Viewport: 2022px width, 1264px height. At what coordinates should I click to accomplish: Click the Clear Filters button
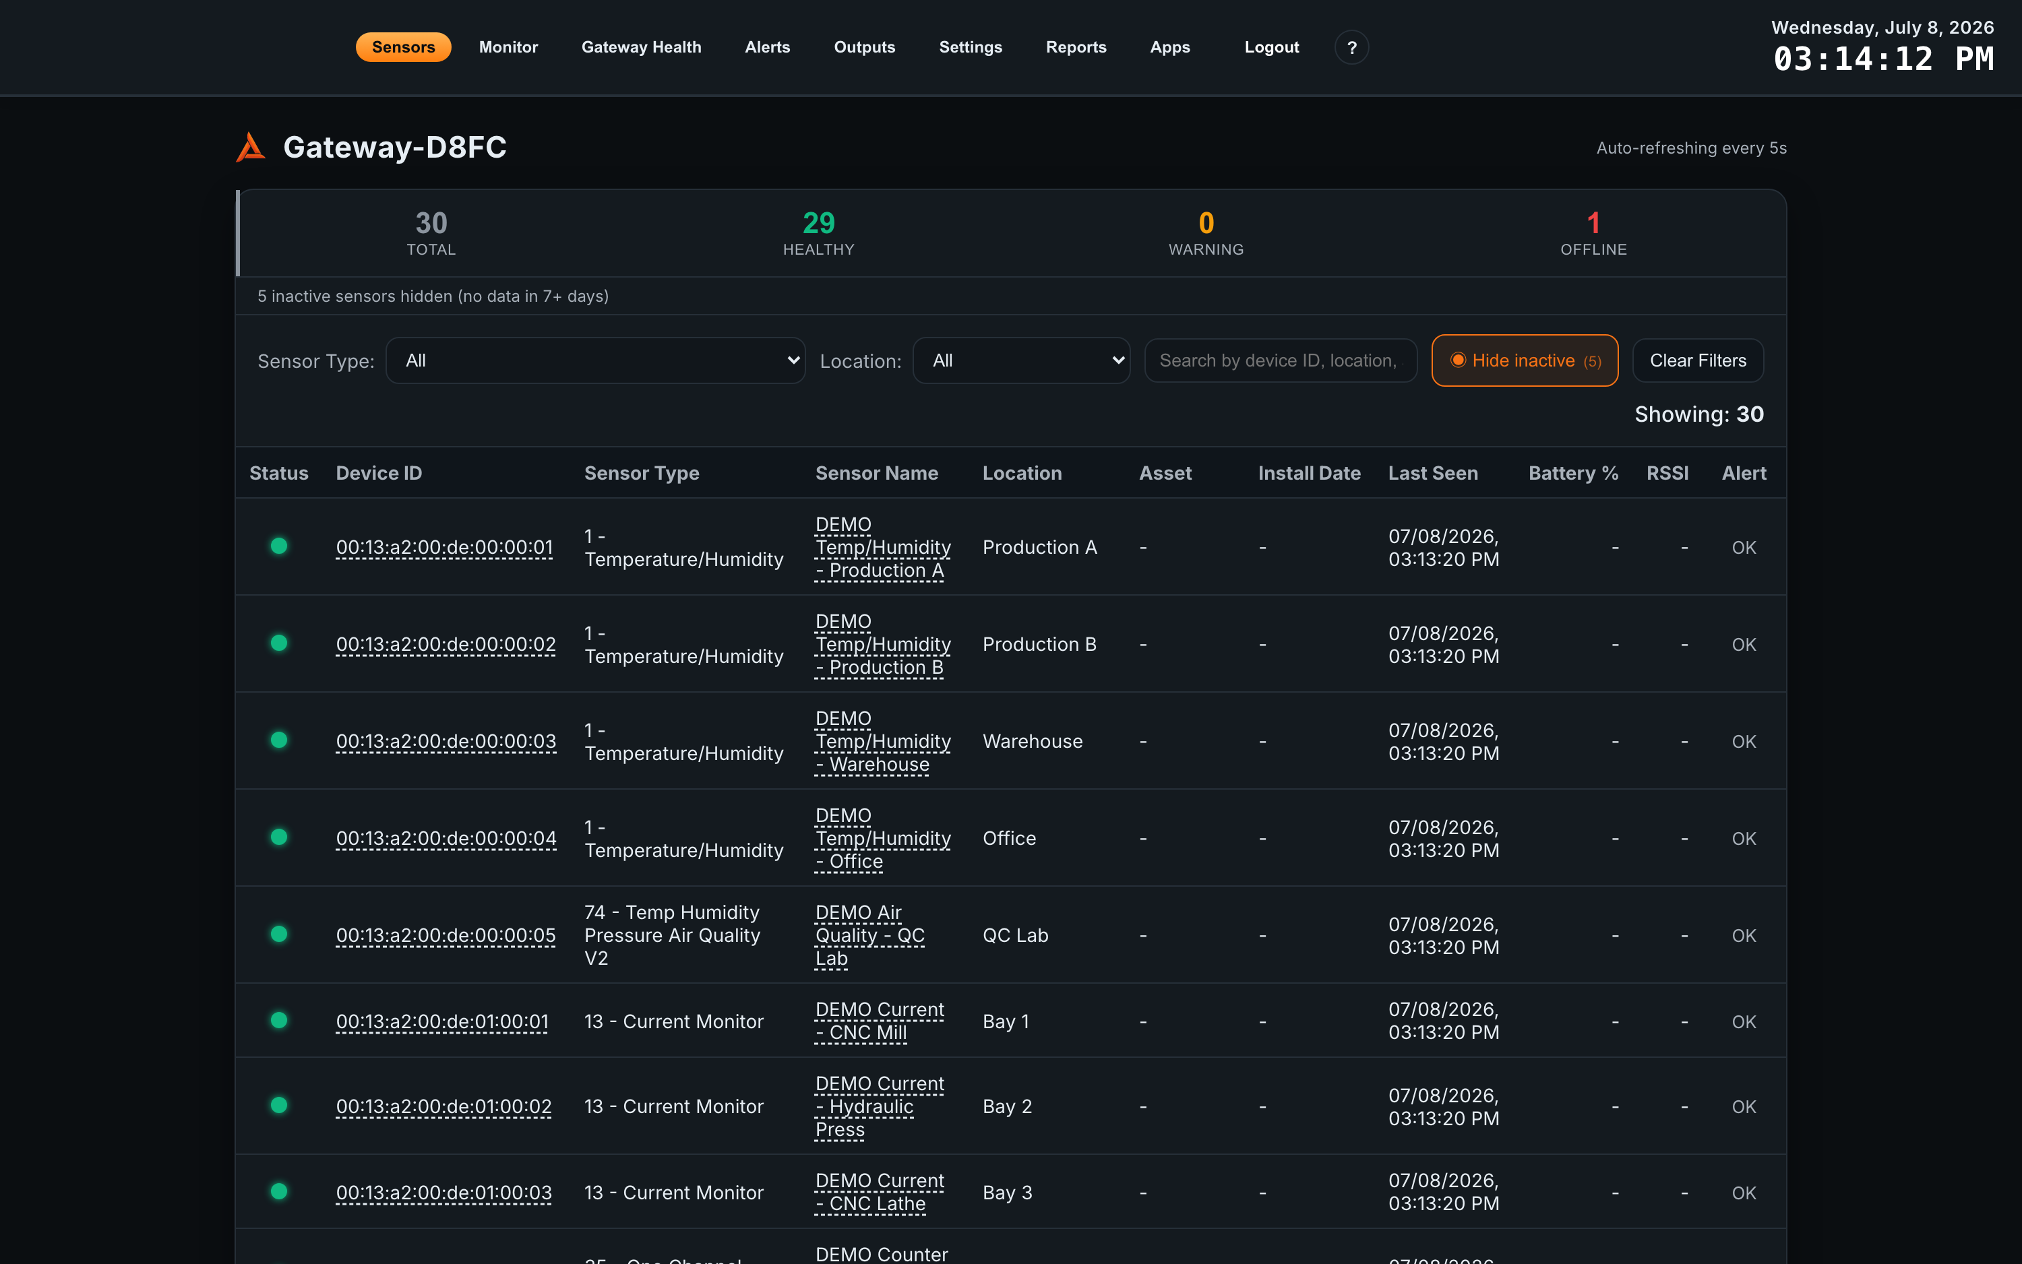click(x=1698, y=360)
